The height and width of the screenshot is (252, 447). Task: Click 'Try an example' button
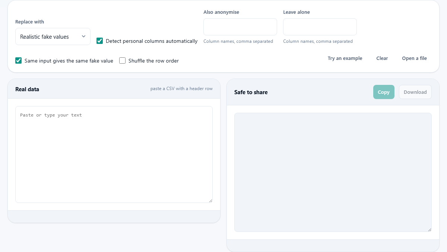(345, 58)
